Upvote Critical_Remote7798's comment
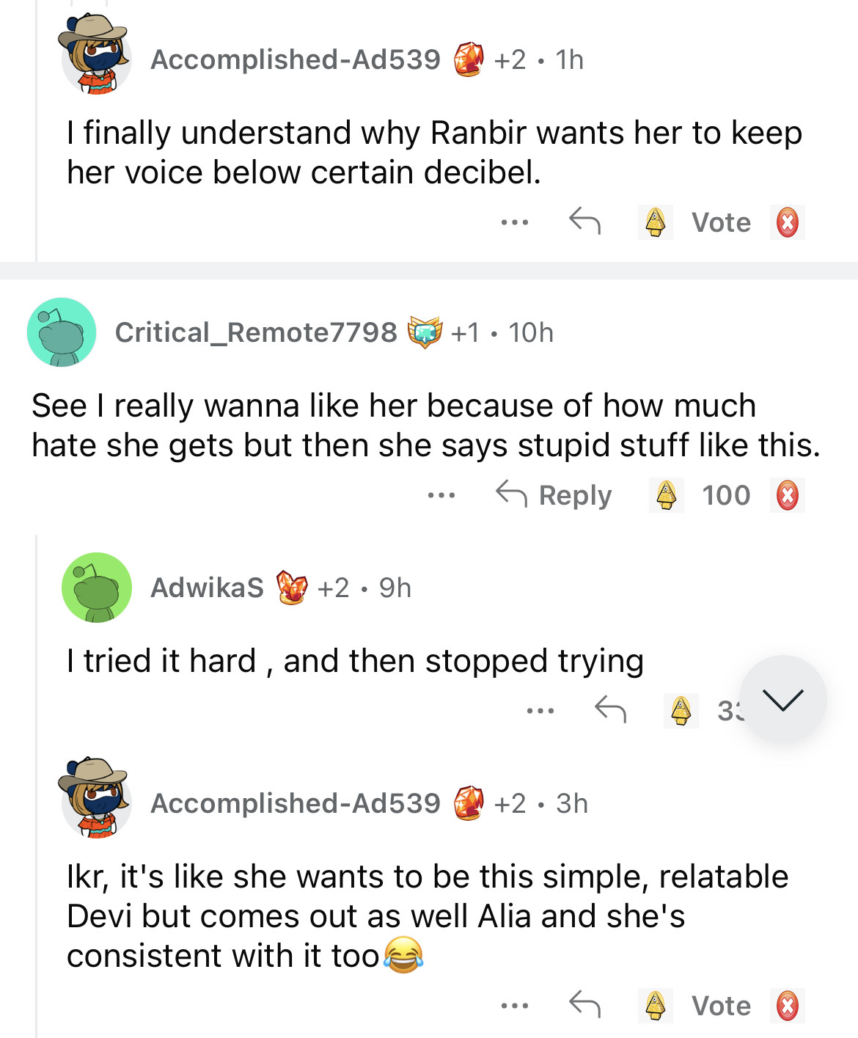The image size is (858, 1038). [x=666, y=495]
